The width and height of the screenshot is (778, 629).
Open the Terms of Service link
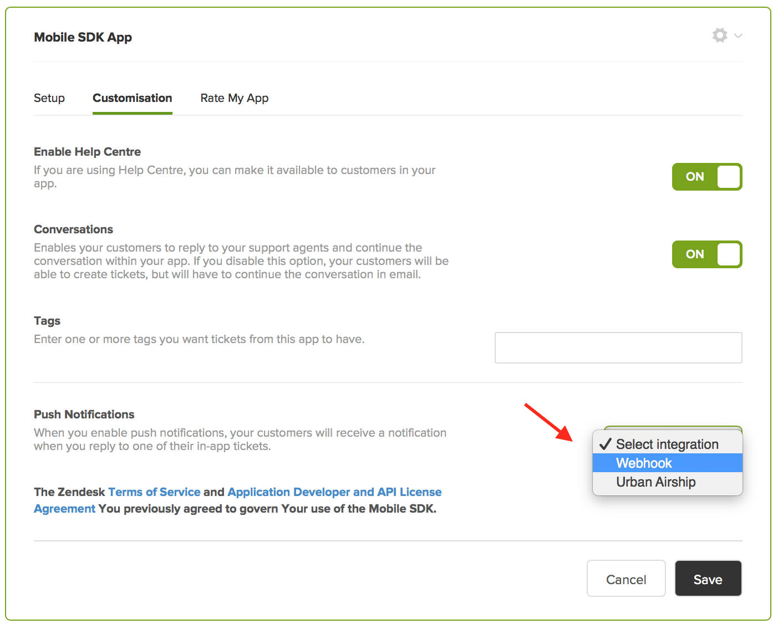[x=154, y=492]
